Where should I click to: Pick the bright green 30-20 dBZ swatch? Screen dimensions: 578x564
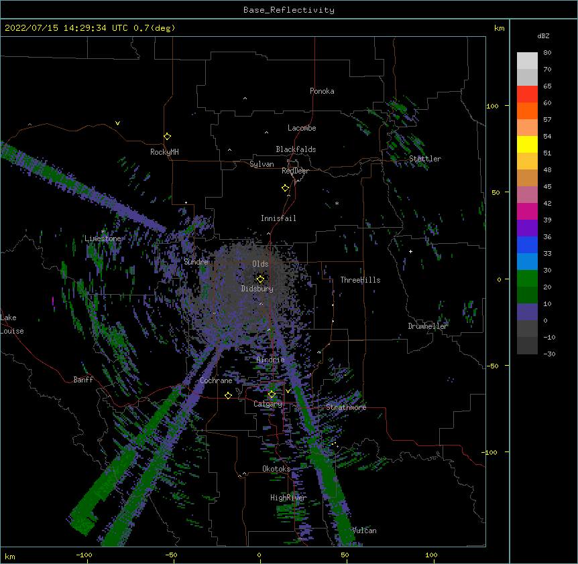point(527,279)
